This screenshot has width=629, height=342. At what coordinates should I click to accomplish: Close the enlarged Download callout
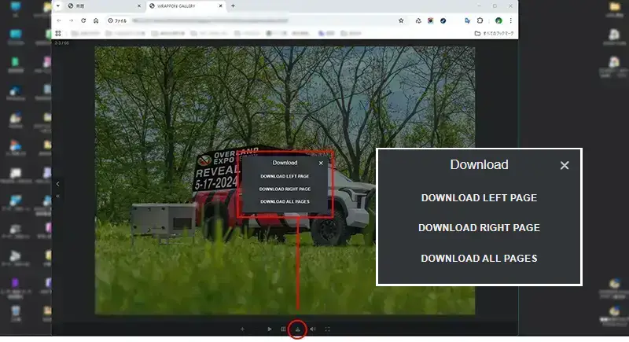tap(564, 165)
